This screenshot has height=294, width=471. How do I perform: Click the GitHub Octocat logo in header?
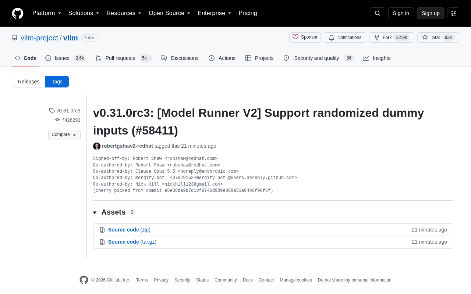18,13
